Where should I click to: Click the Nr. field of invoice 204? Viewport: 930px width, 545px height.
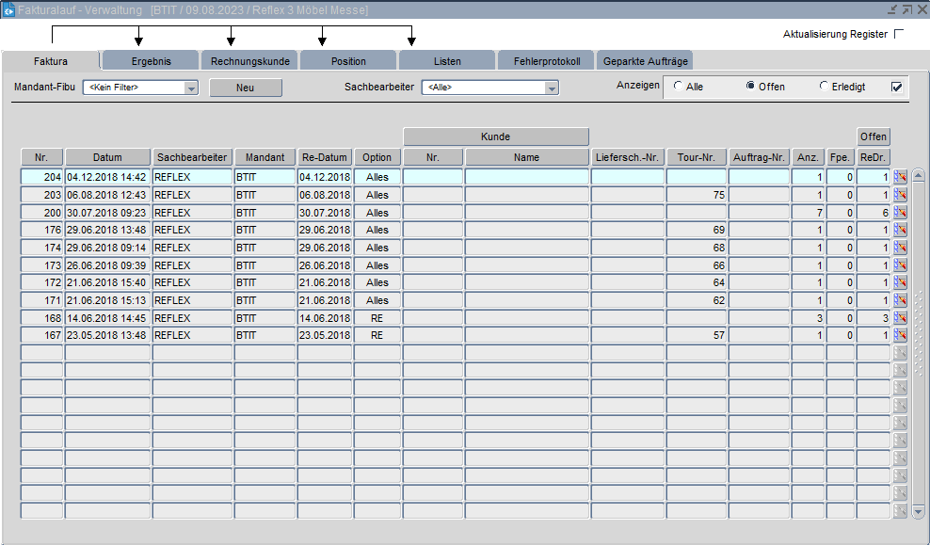(x=42, y=177)
